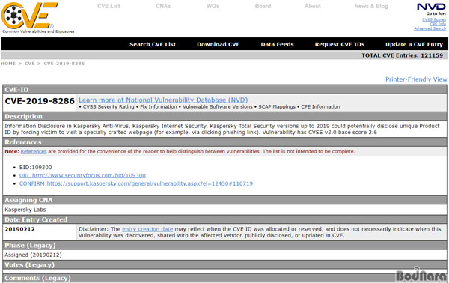Go to NVD CVSS Scores link
The width and height of the screenshot is (449, 283).
(434, 19)
